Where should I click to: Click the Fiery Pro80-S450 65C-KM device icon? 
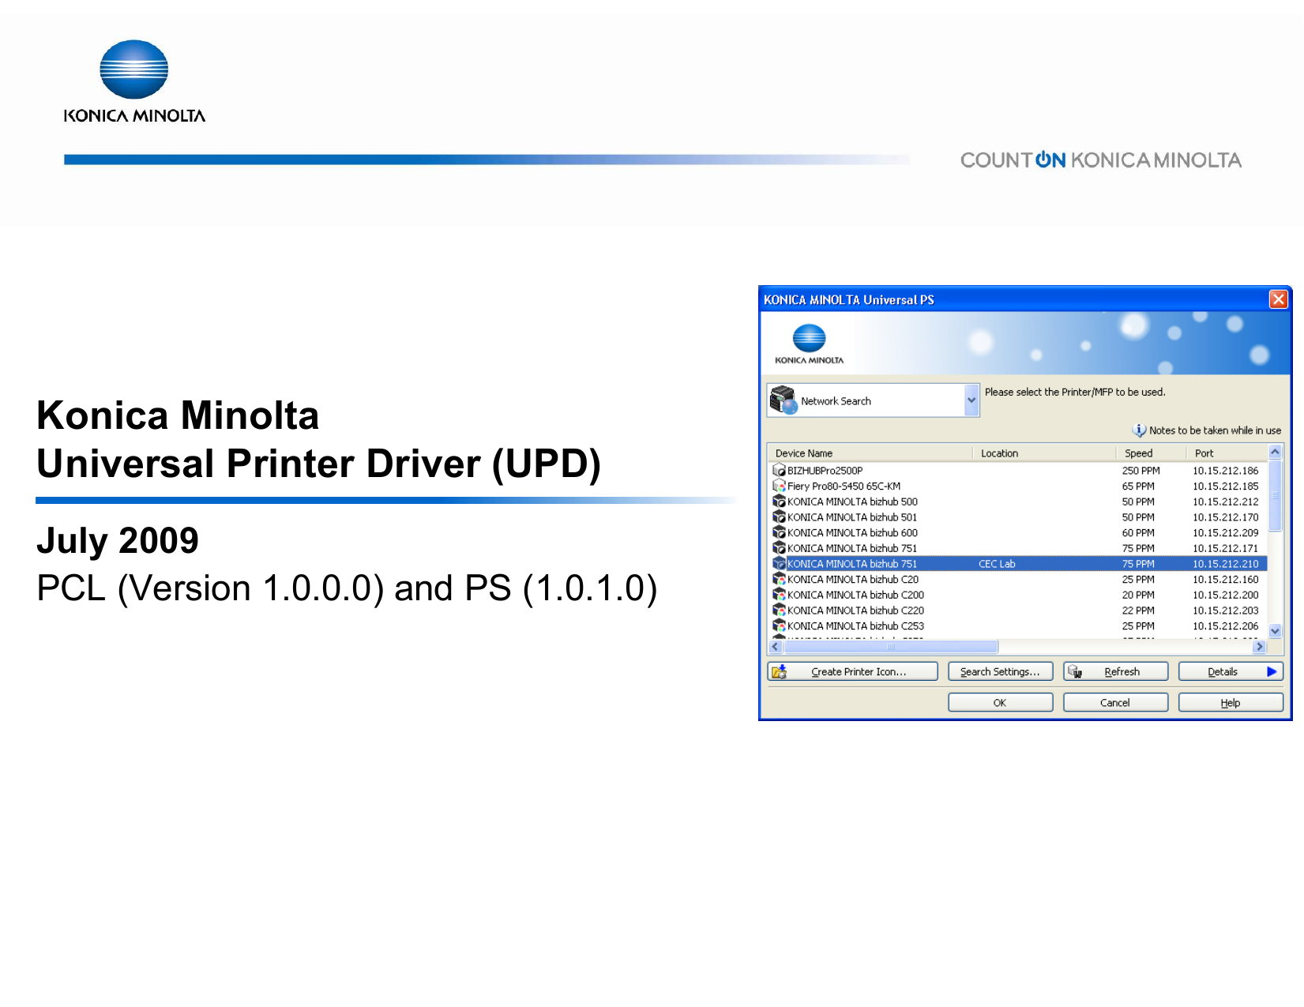point(779,487)
